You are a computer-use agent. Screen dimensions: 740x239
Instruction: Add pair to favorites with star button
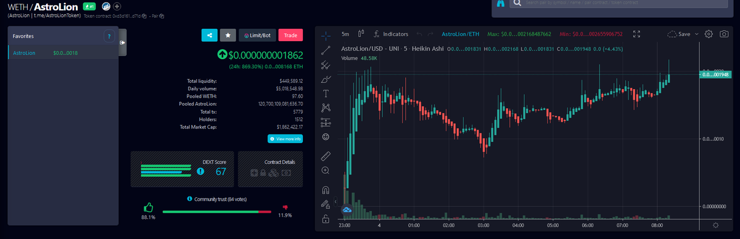tap(228, 35)
